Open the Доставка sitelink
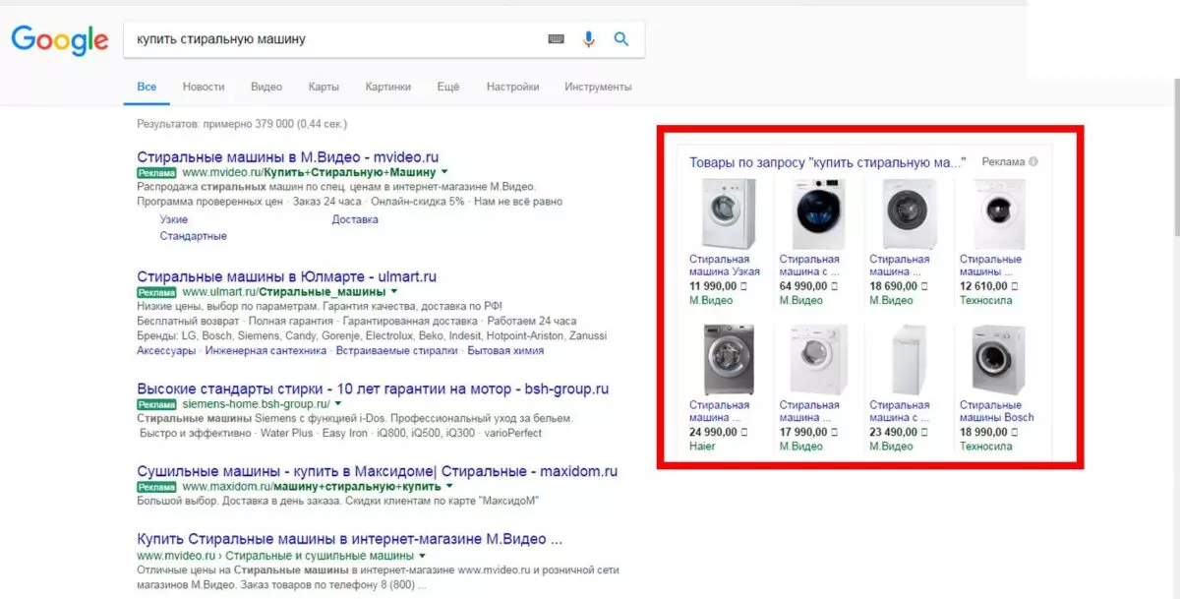 coord(355,219)
